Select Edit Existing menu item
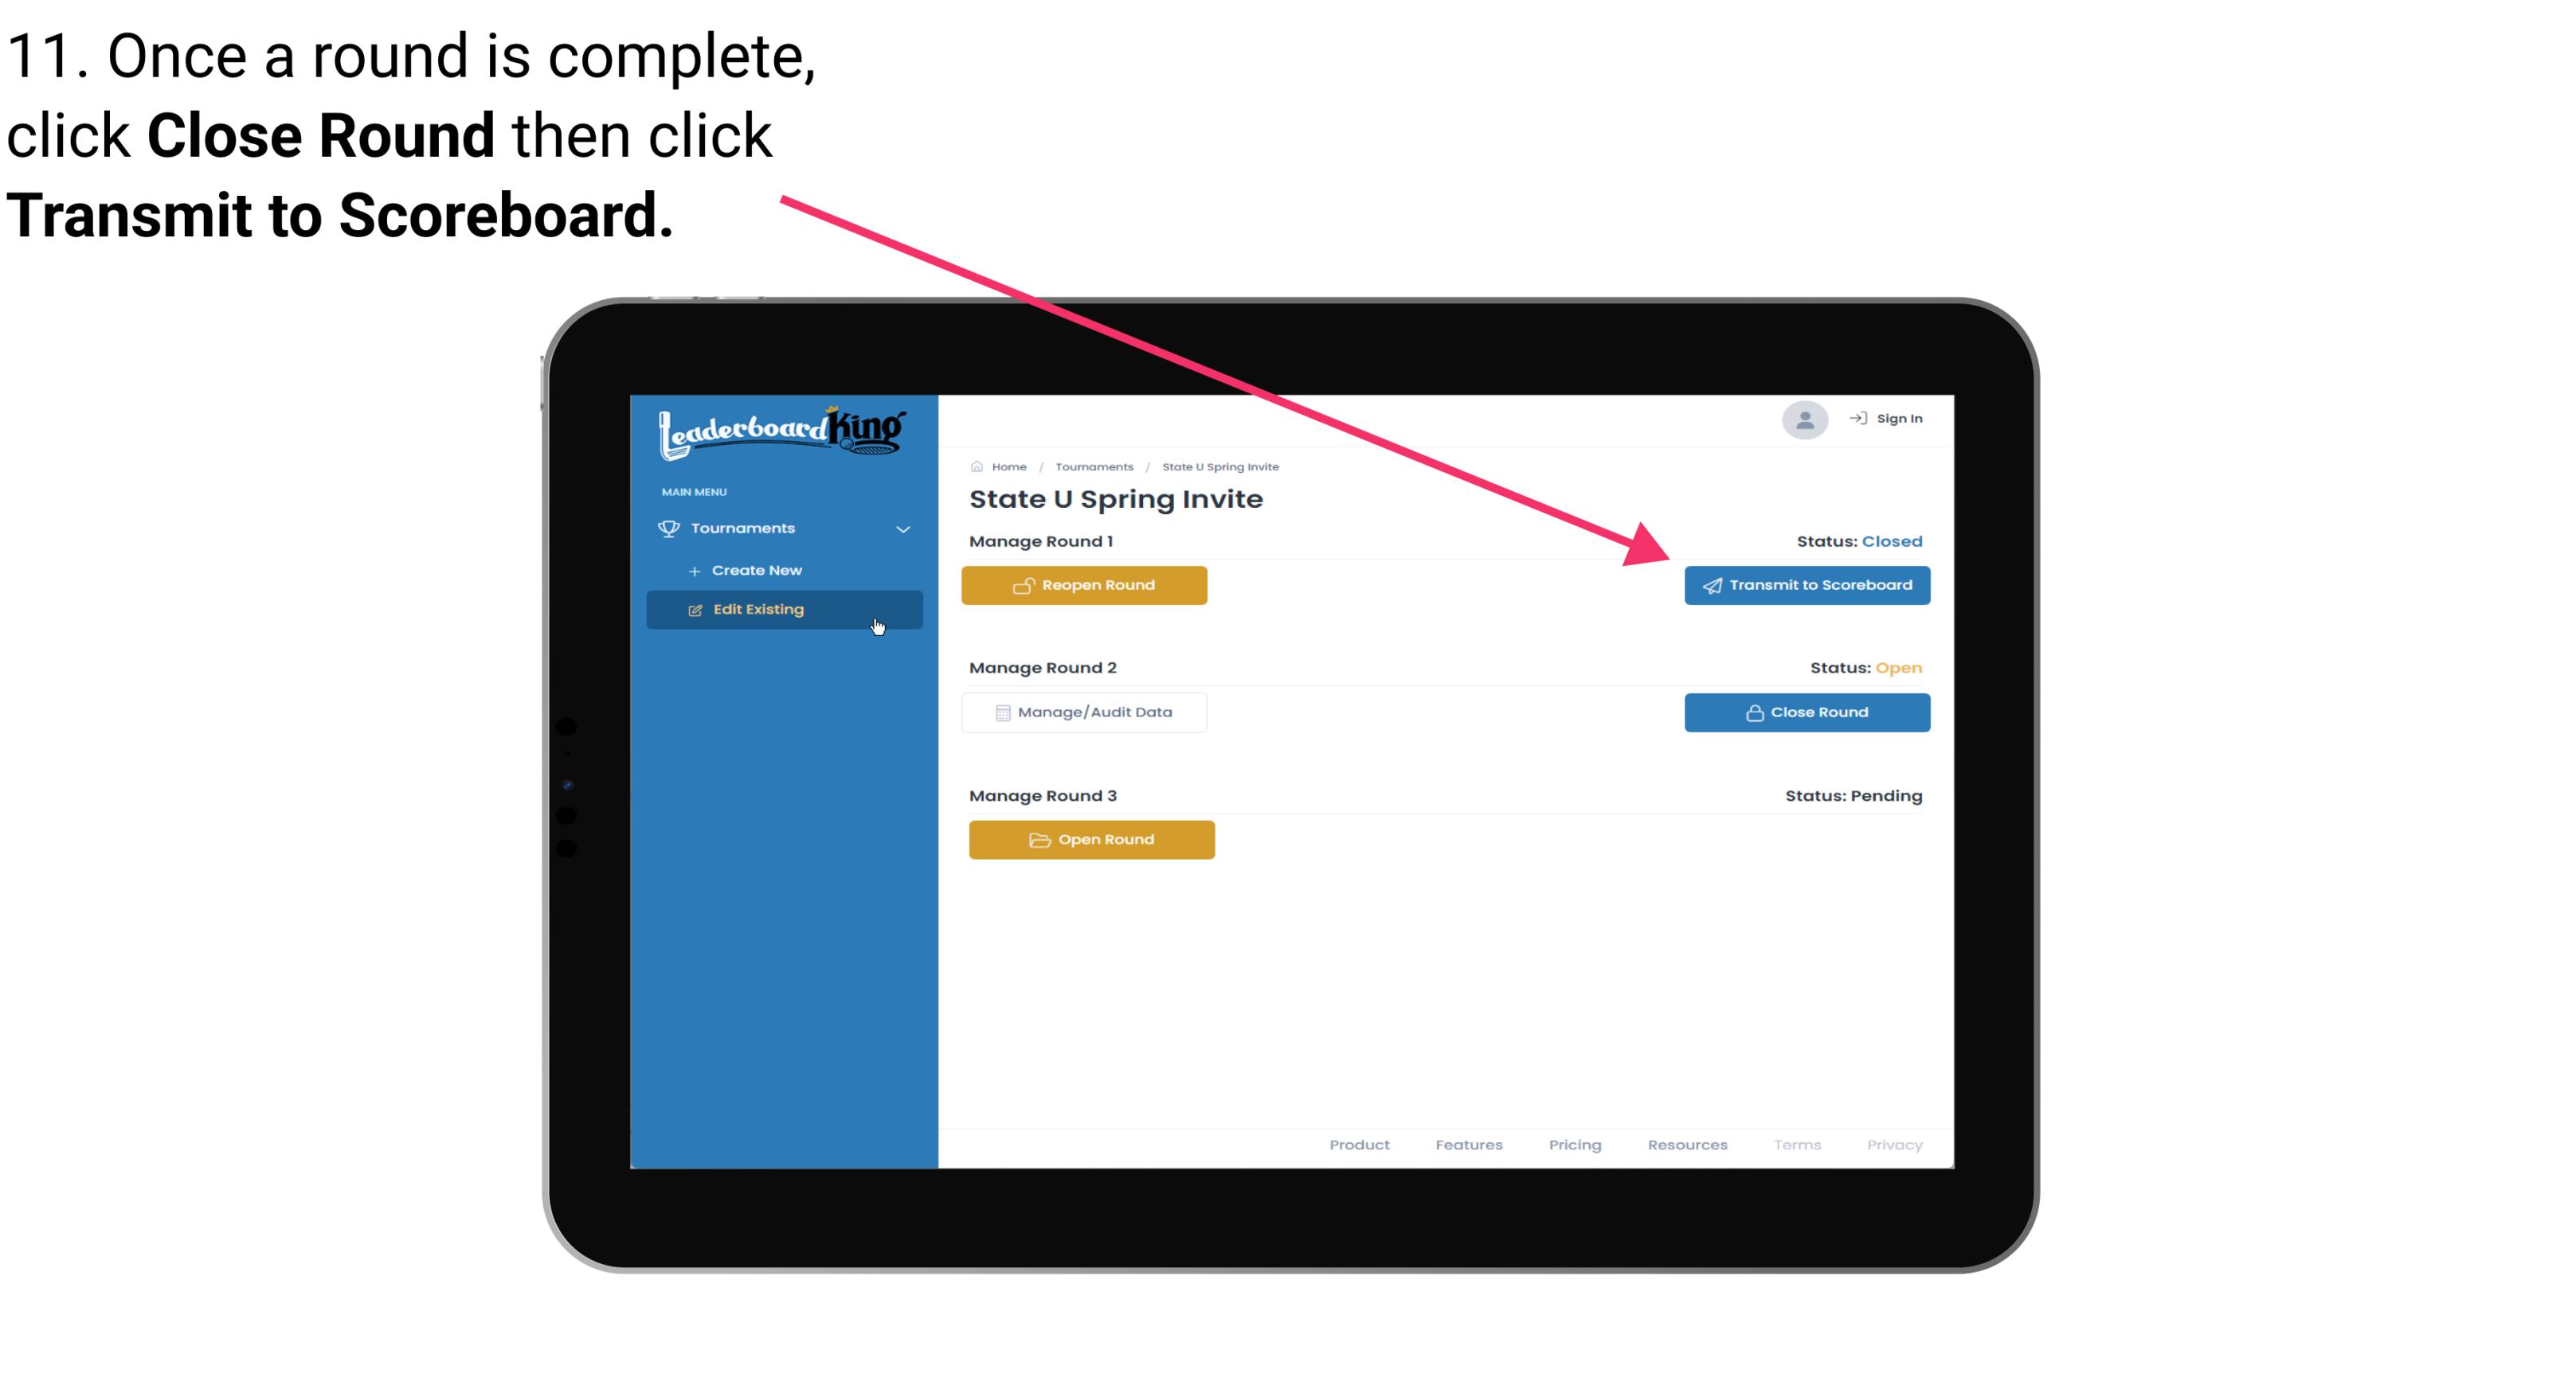The height and width of the screenshot is (1385, 2576). click(785, 609)
